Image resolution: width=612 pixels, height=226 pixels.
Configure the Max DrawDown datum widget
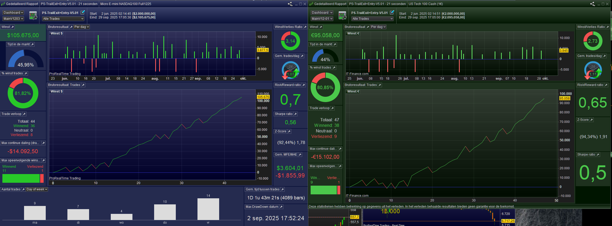[281, 207]
